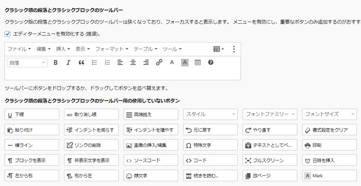The image size is (361, 186).
Task: Select the 下線 underline button
Action: tap(32, 114)
